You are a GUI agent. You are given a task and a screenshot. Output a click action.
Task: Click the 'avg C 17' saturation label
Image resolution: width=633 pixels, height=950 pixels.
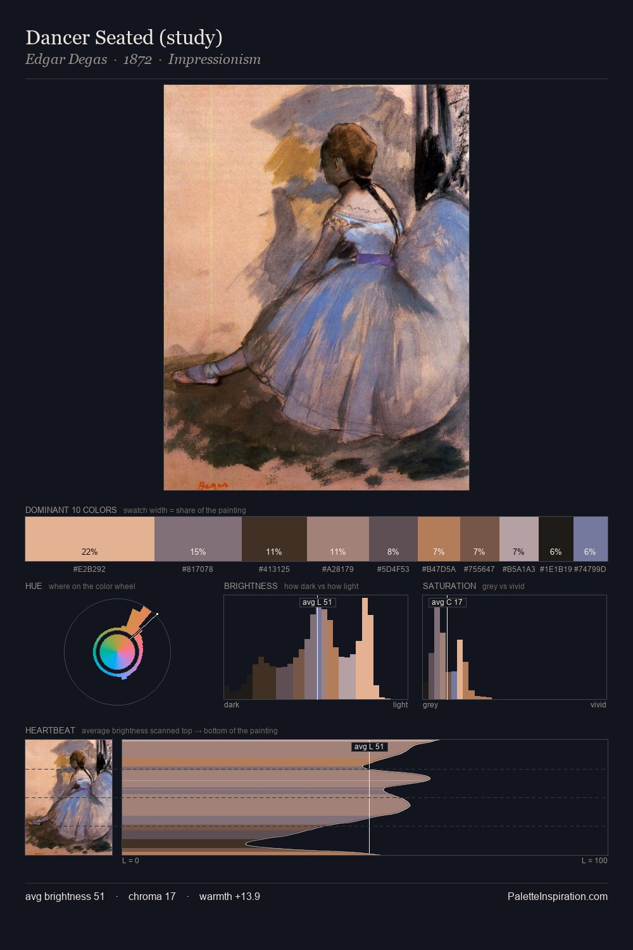pos(447,602)
